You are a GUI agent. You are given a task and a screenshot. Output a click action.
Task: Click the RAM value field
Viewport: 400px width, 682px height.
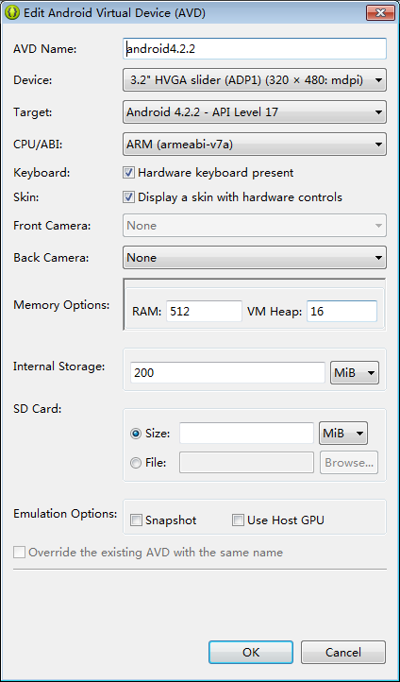tap(204, 312)
